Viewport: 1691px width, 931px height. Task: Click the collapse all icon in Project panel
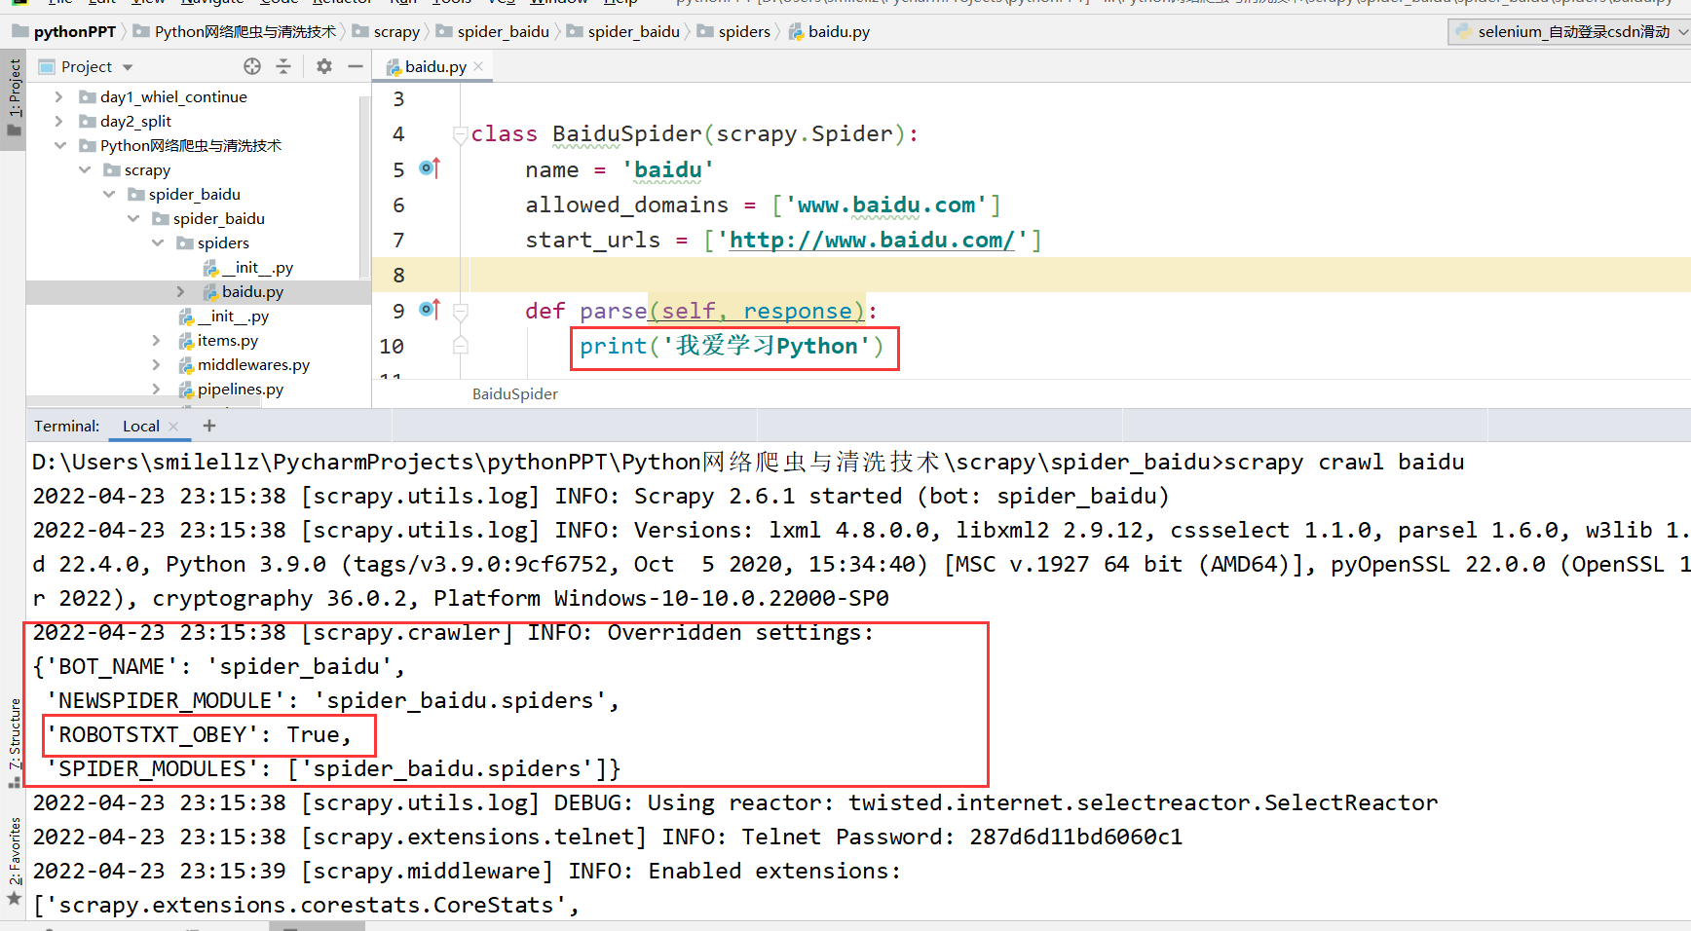(x=283, y=66)
